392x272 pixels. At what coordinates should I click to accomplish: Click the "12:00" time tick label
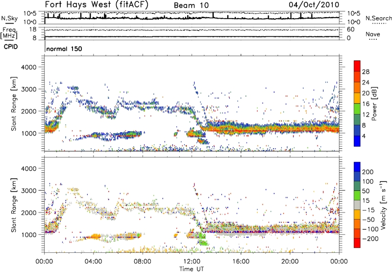click(192, 262)
